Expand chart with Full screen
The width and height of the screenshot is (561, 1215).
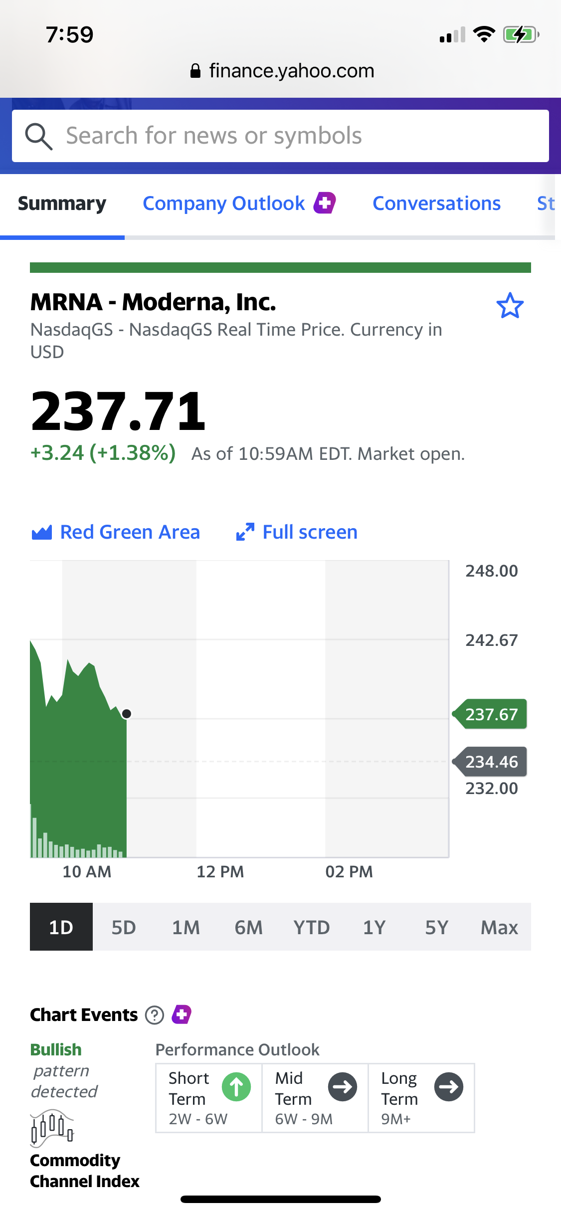(x=297, y=532)
